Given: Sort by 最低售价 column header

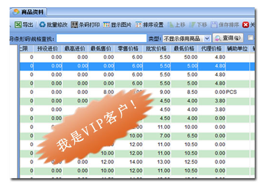Looking at the screenshot, I should point(101,49).
